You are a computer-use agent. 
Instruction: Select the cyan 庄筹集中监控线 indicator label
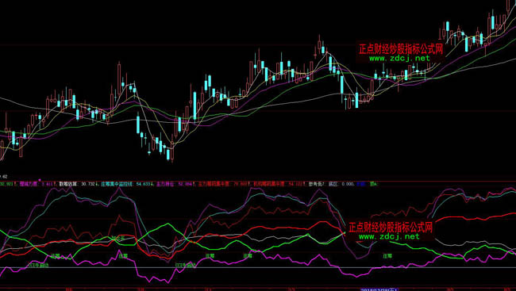click(117, 184)
